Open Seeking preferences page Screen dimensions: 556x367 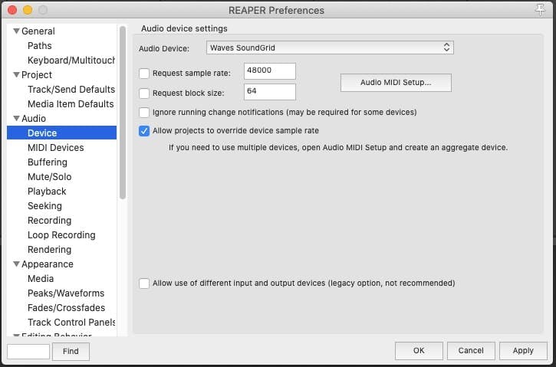coord(44,206)
